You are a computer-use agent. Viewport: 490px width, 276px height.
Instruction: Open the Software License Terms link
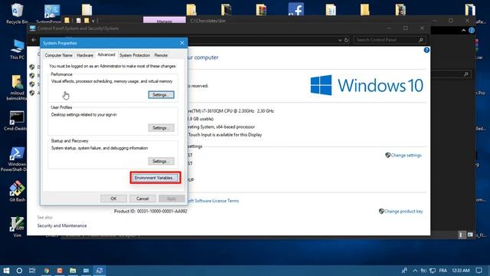[213, 201]
